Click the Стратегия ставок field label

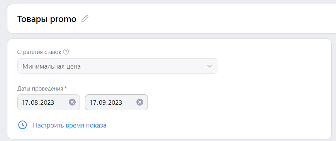coord(39,52)
